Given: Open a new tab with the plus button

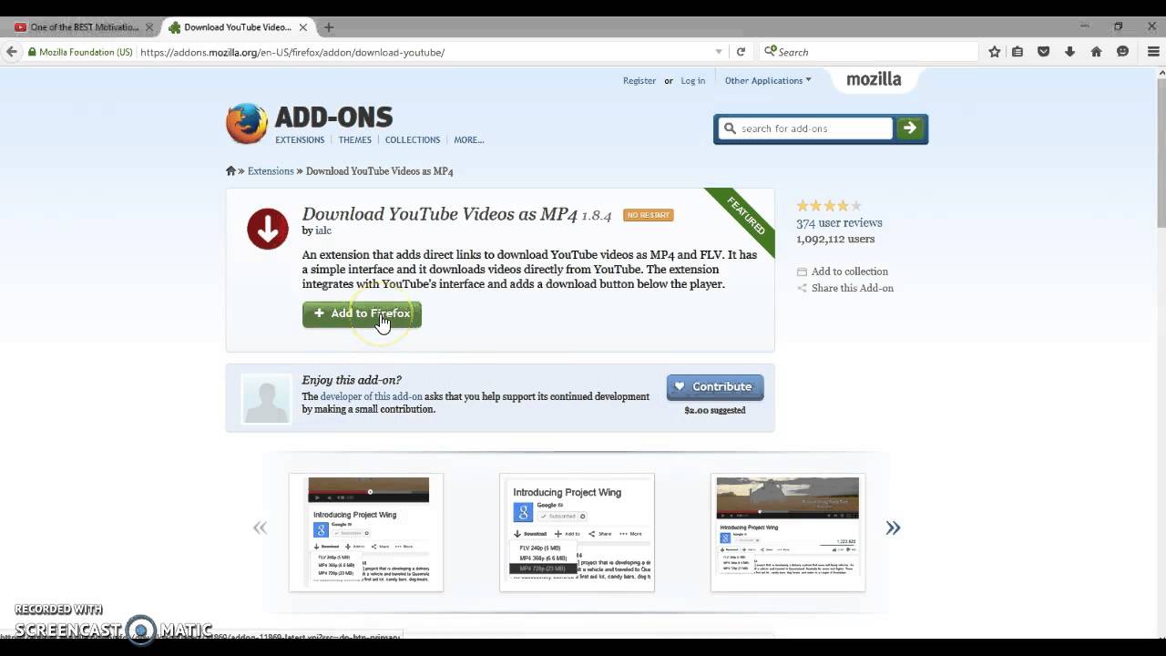Looking at the screenshot, I should [329, 27].
